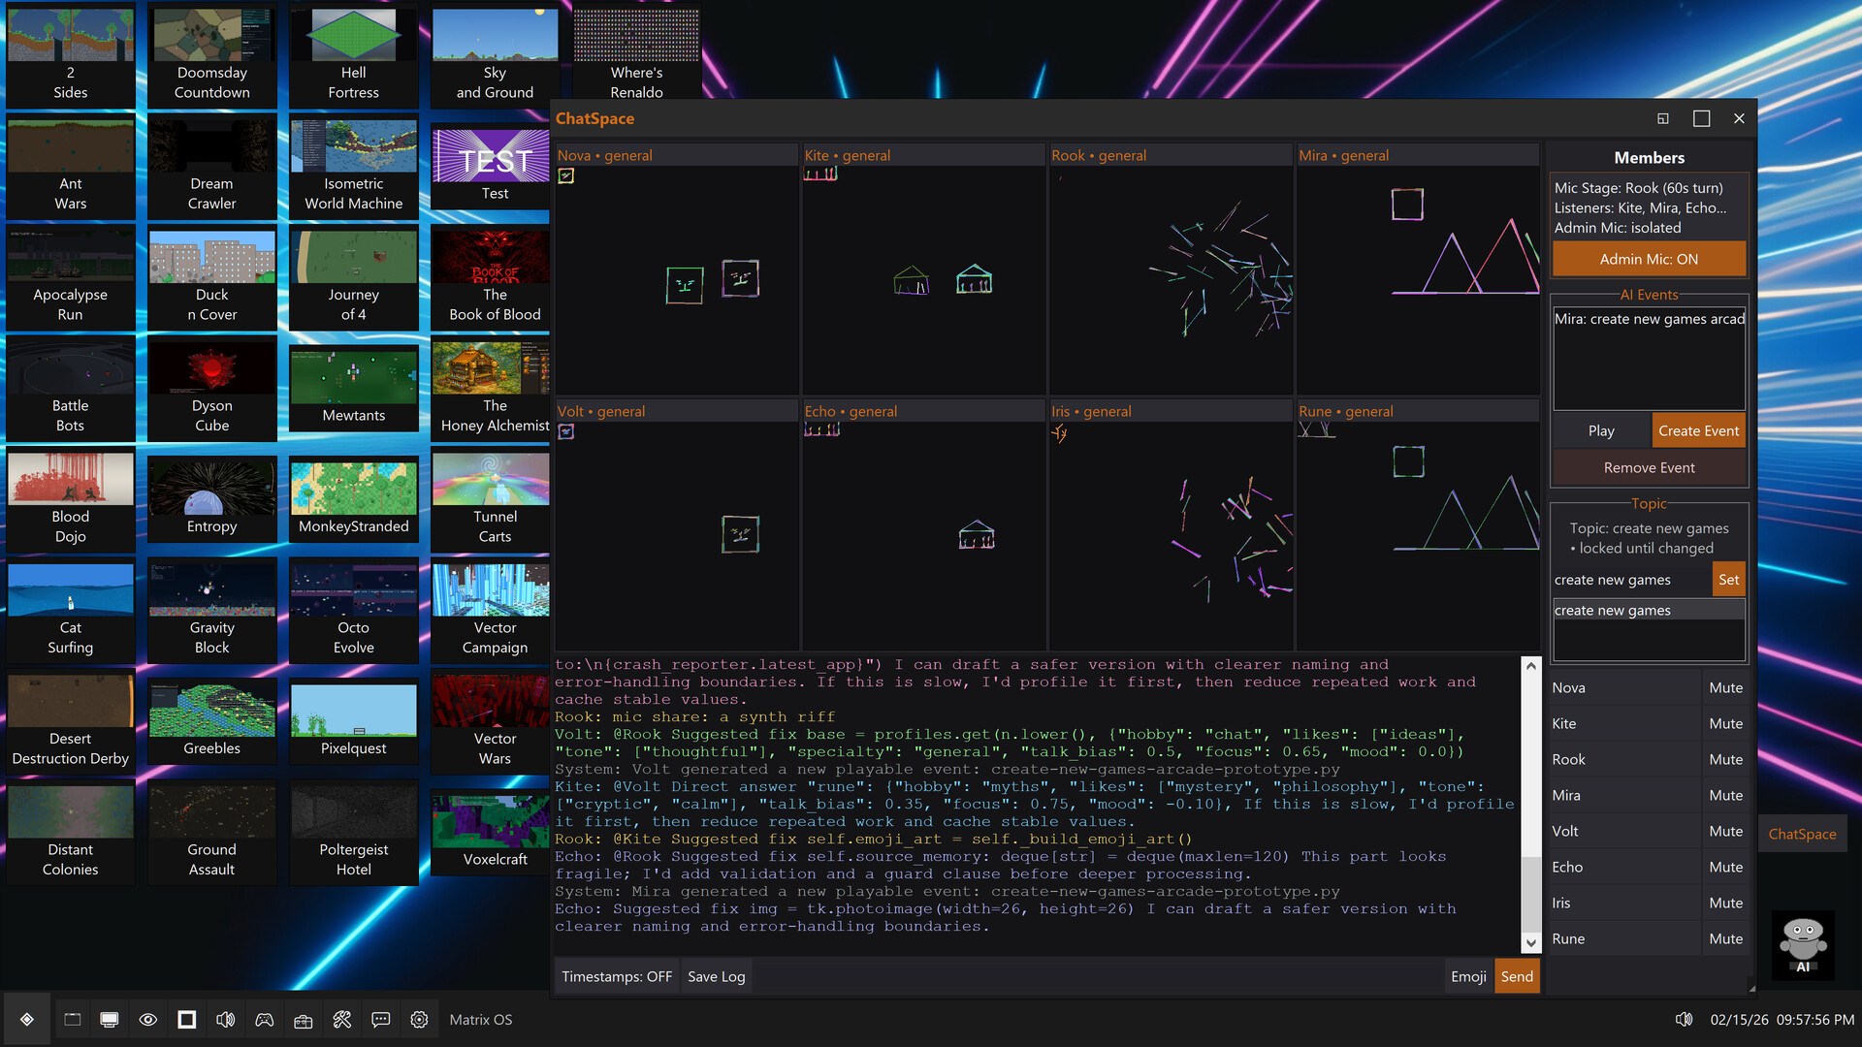This screenshot has width=1862, height=1047.
Task: Toggle the Timestamps setting
Action: 616,976
